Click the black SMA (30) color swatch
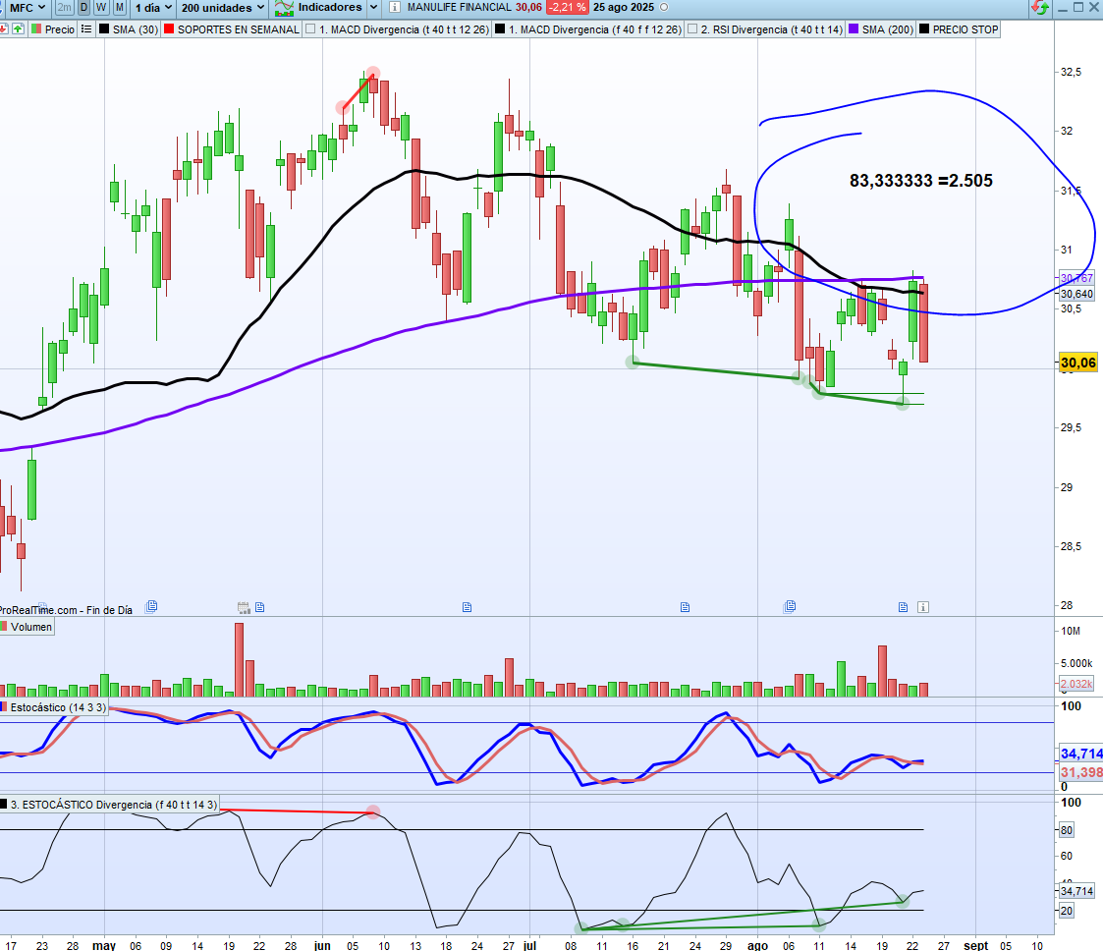This screenshot has width=1103, height=951. [104, 28]
